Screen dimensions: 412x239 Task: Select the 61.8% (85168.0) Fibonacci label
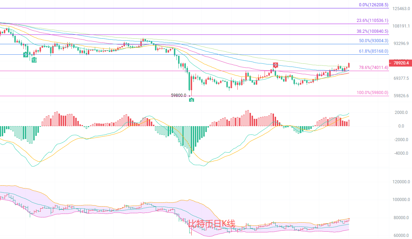tap(373, 51)
